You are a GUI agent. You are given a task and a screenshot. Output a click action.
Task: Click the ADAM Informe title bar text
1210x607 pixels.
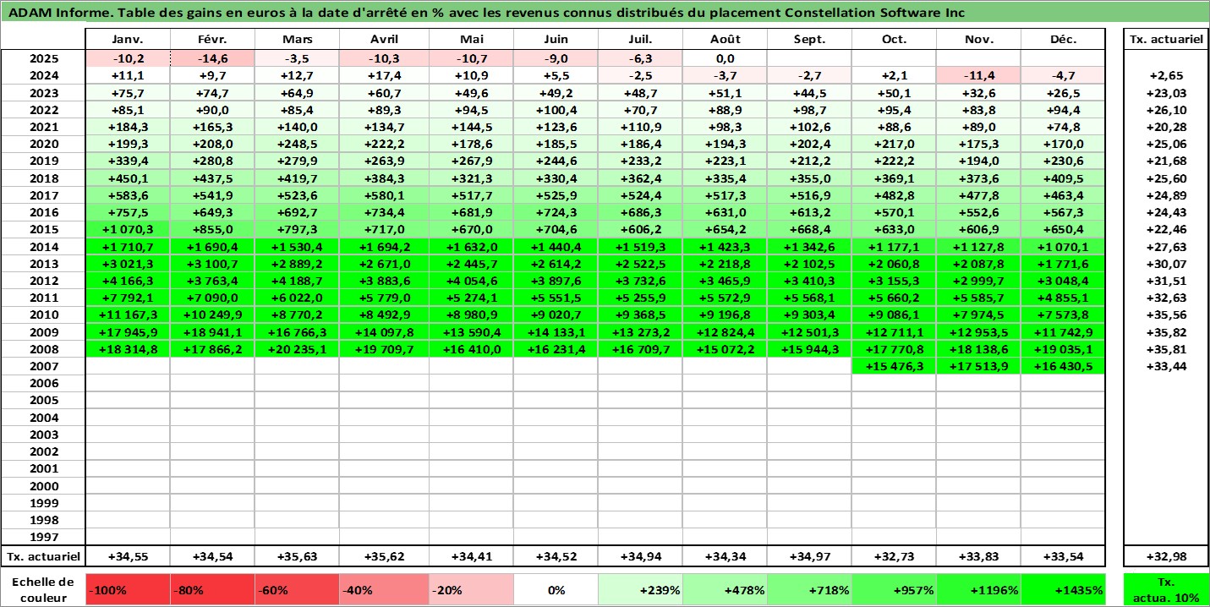[486, 13]
